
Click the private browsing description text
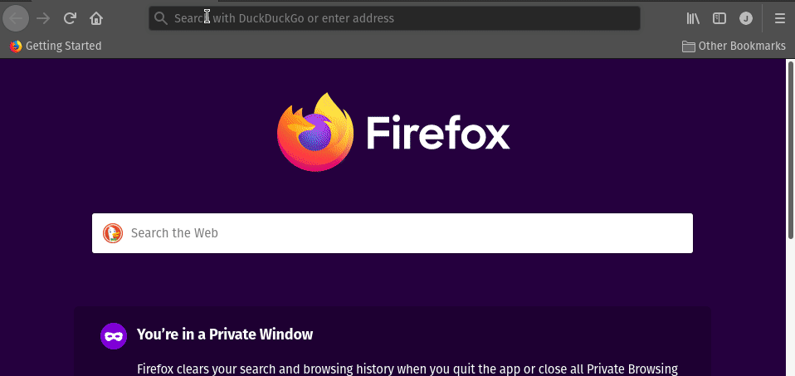(x=407, y=369)
